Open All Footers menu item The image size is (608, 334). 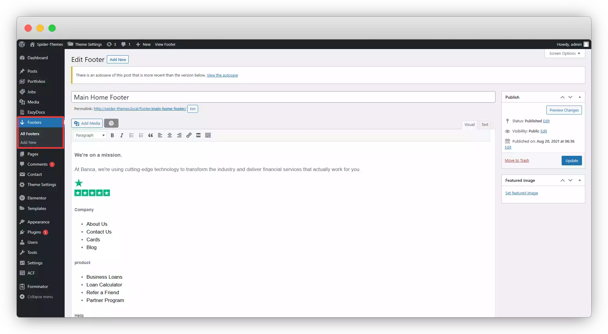click(30, 133)
